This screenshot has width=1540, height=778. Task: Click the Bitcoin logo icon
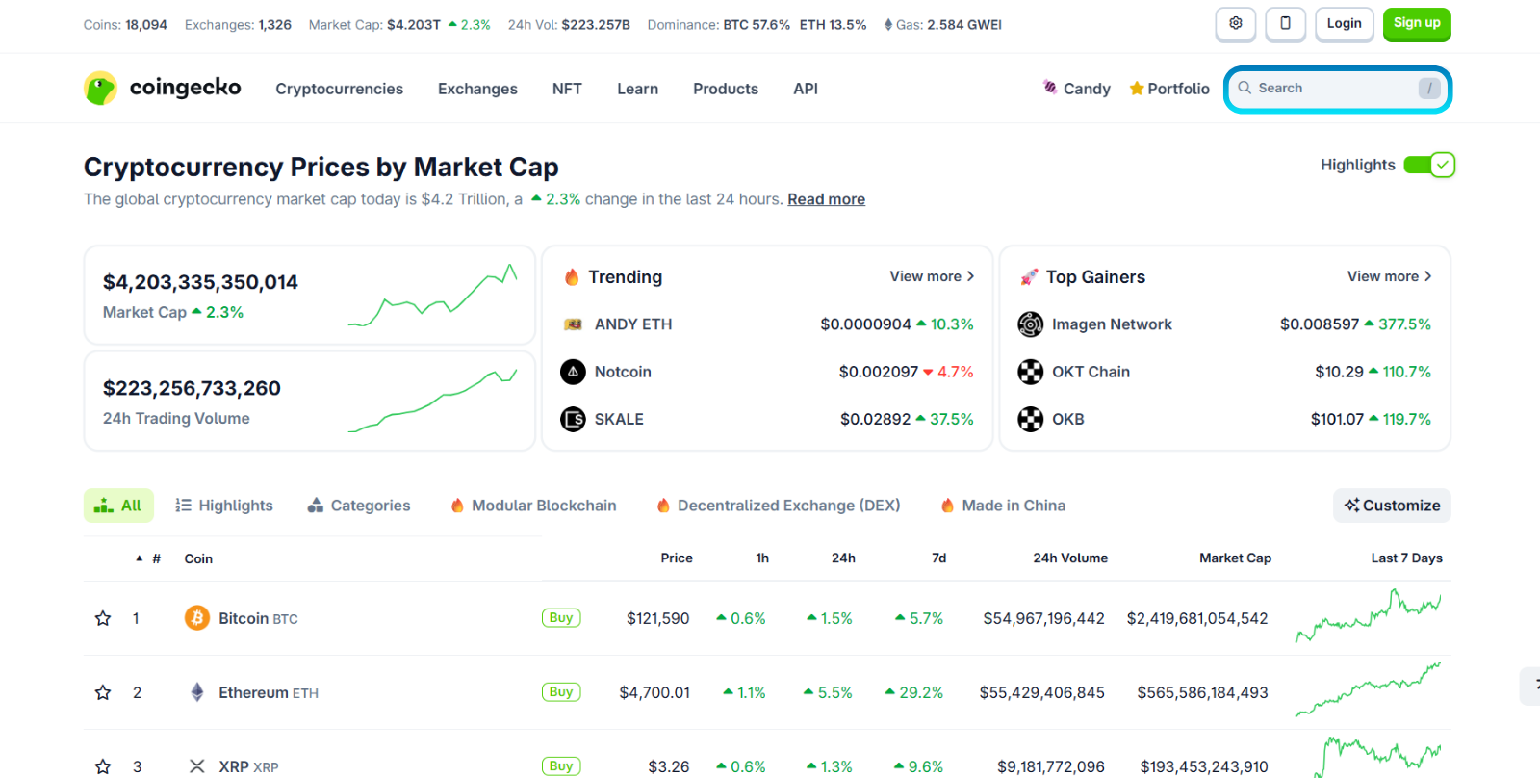click(197, 618)
